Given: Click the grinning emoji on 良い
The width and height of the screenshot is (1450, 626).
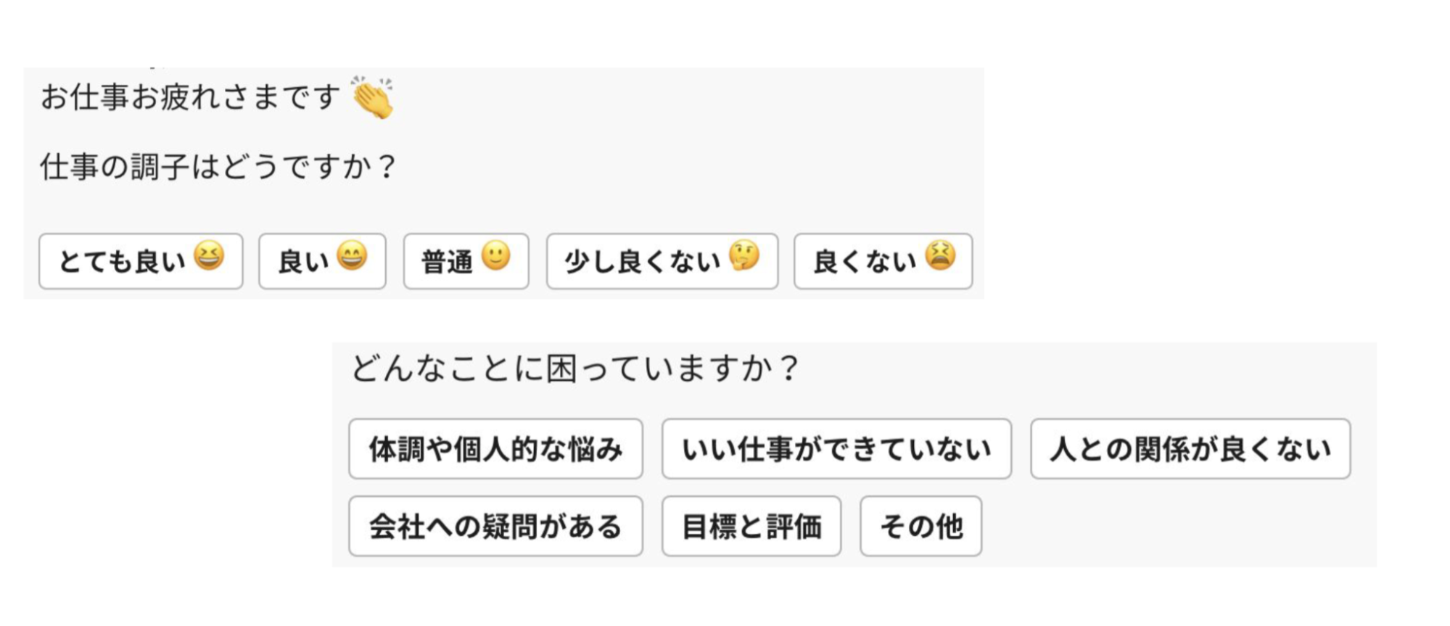Looking at the screenshot, I should pyautogui.click(x=353, y=256).
